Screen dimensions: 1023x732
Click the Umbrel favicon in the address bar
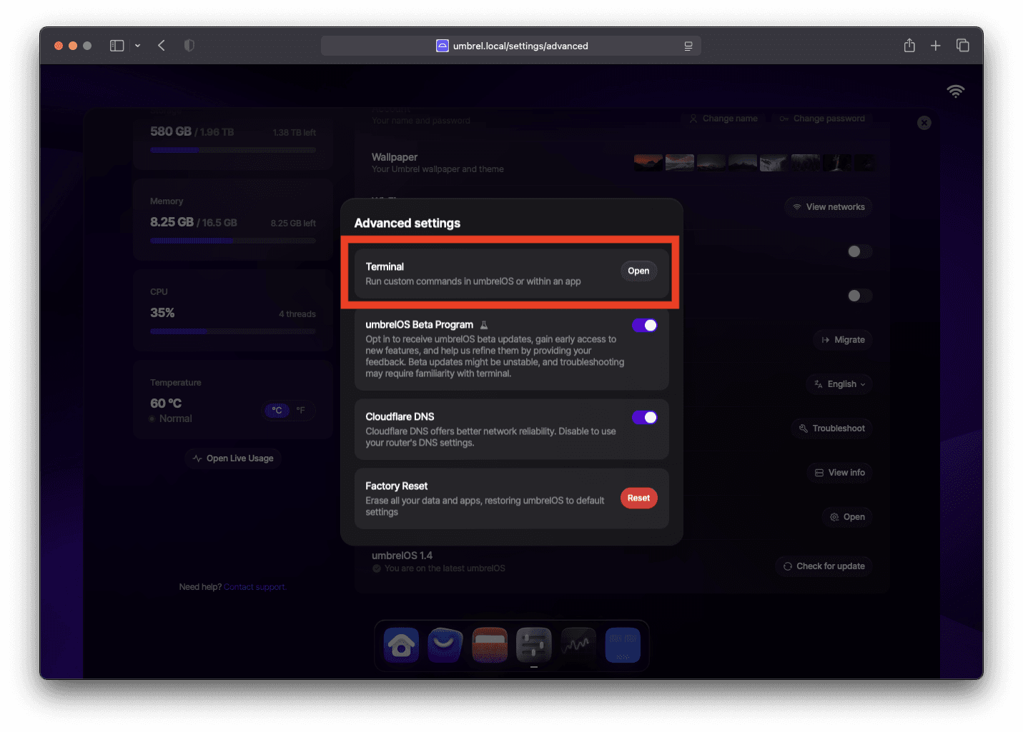tap(443, 46)
